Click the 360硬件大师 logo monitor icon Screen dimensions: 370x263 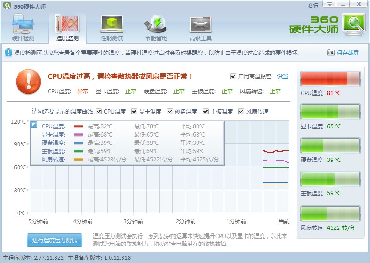(353, 25)
